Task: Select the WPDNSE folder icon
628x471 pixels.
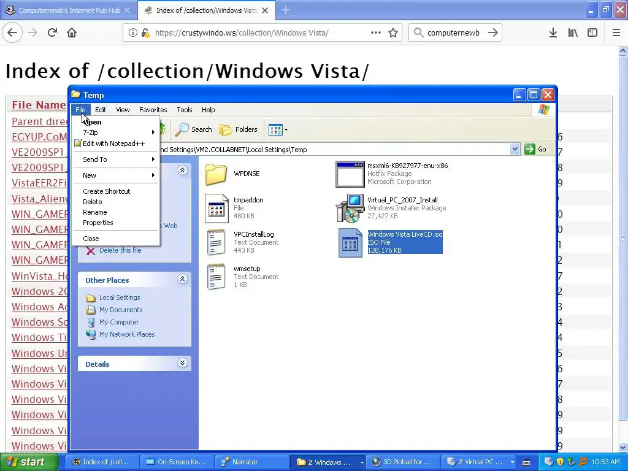Action: tap(216, 174)
